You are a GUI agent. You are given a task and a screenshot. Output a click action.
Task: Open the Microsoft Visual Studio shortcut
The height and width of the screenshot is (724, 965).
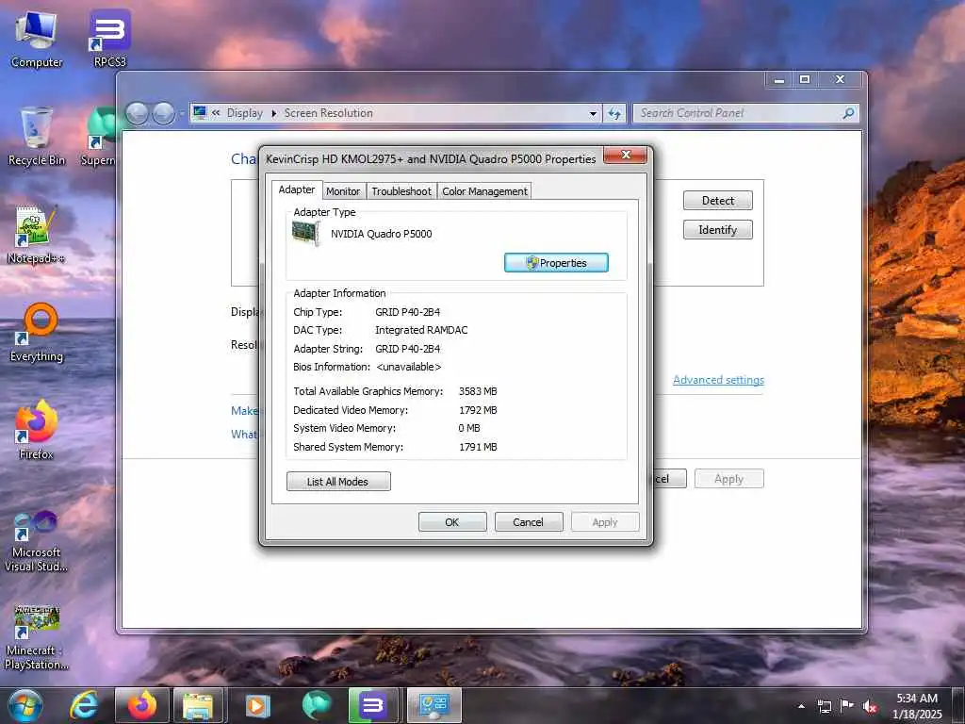tap(37, 542)
